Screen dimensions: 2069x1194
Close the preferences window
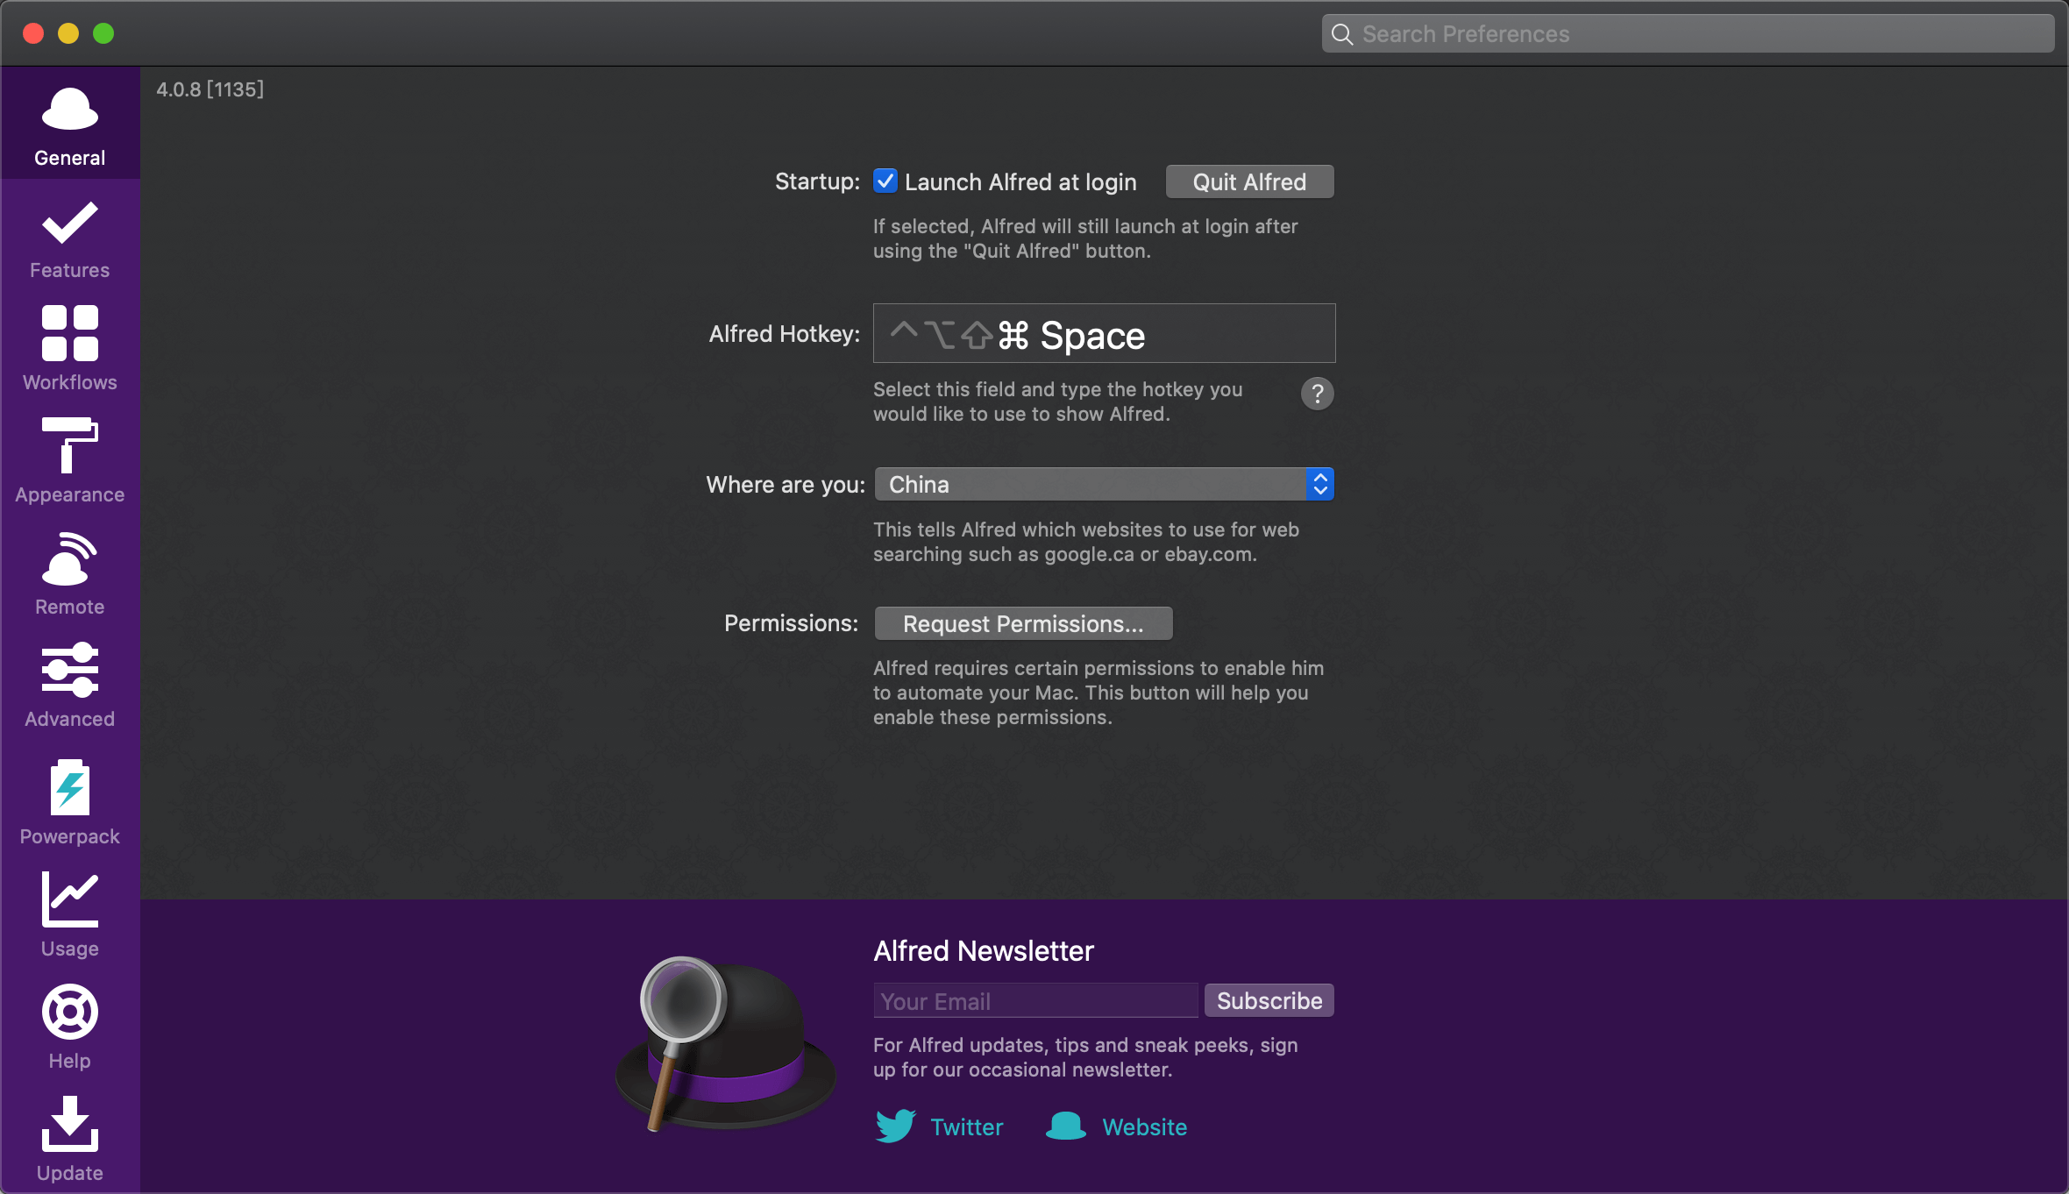click(33, 33)
